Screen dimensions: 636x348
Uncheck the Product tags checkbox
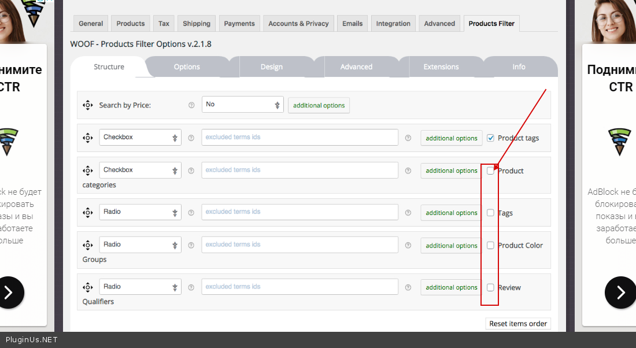coord(490,138)
